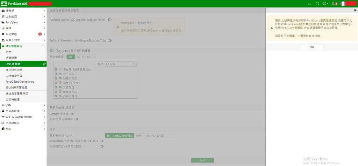The image size is (358, 166).
Task: Click the lock icon beside 資安管理設定
Action: tap(3, 46)
